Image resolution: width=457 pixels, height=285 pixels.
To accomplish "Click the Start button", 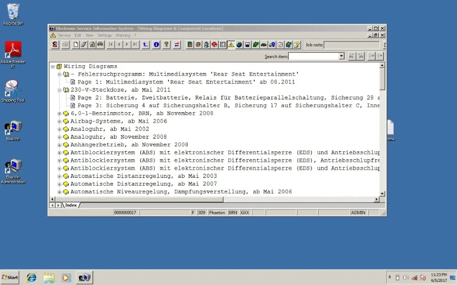I will click(10, 277).
